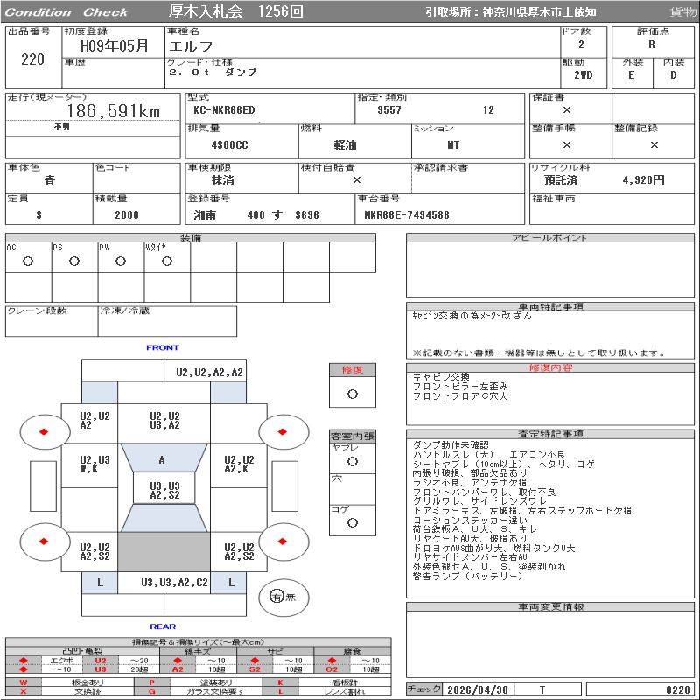The image size is (700, 700).
Task: Click the inspection status 抹消
Action: (x=223, y=180)
